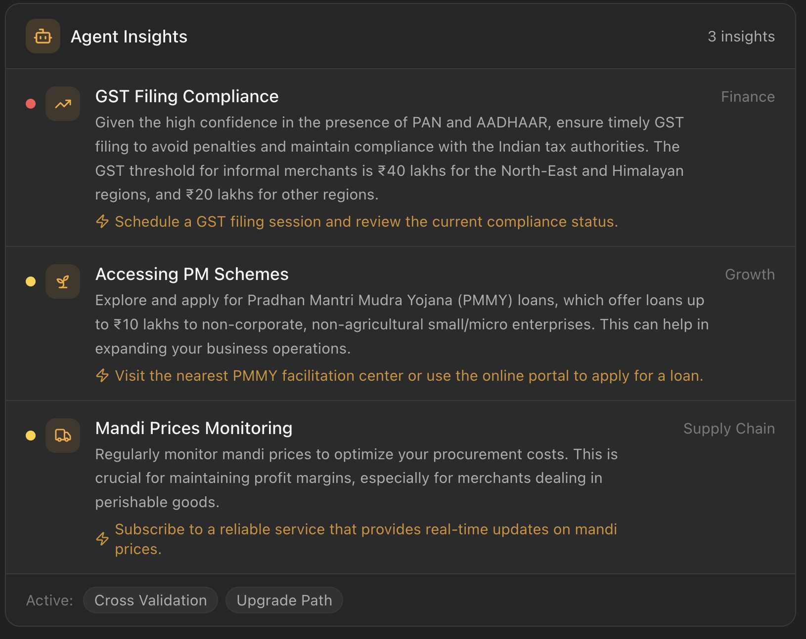Click the 3 insights counter
Screen dimensions: 806x639
741,37
